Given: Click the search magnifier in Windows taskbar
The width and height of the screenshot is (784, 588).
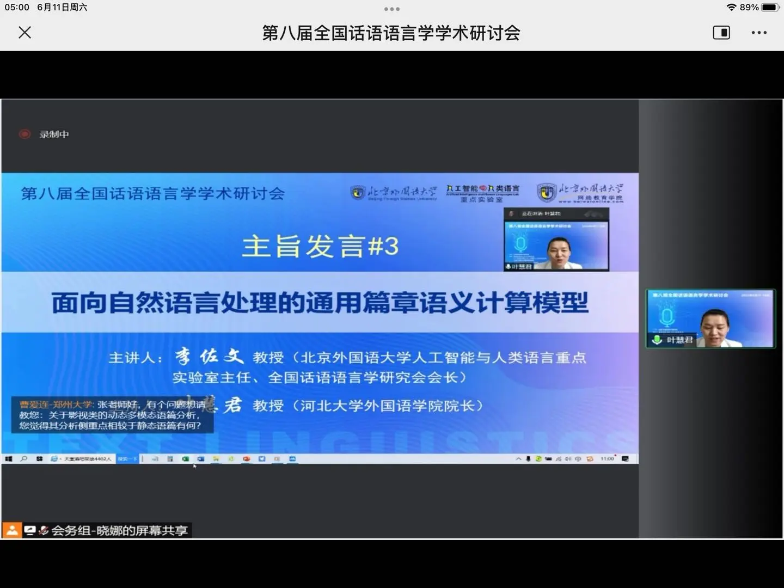Looking at the screenshot, I should (x=24, y=459).
